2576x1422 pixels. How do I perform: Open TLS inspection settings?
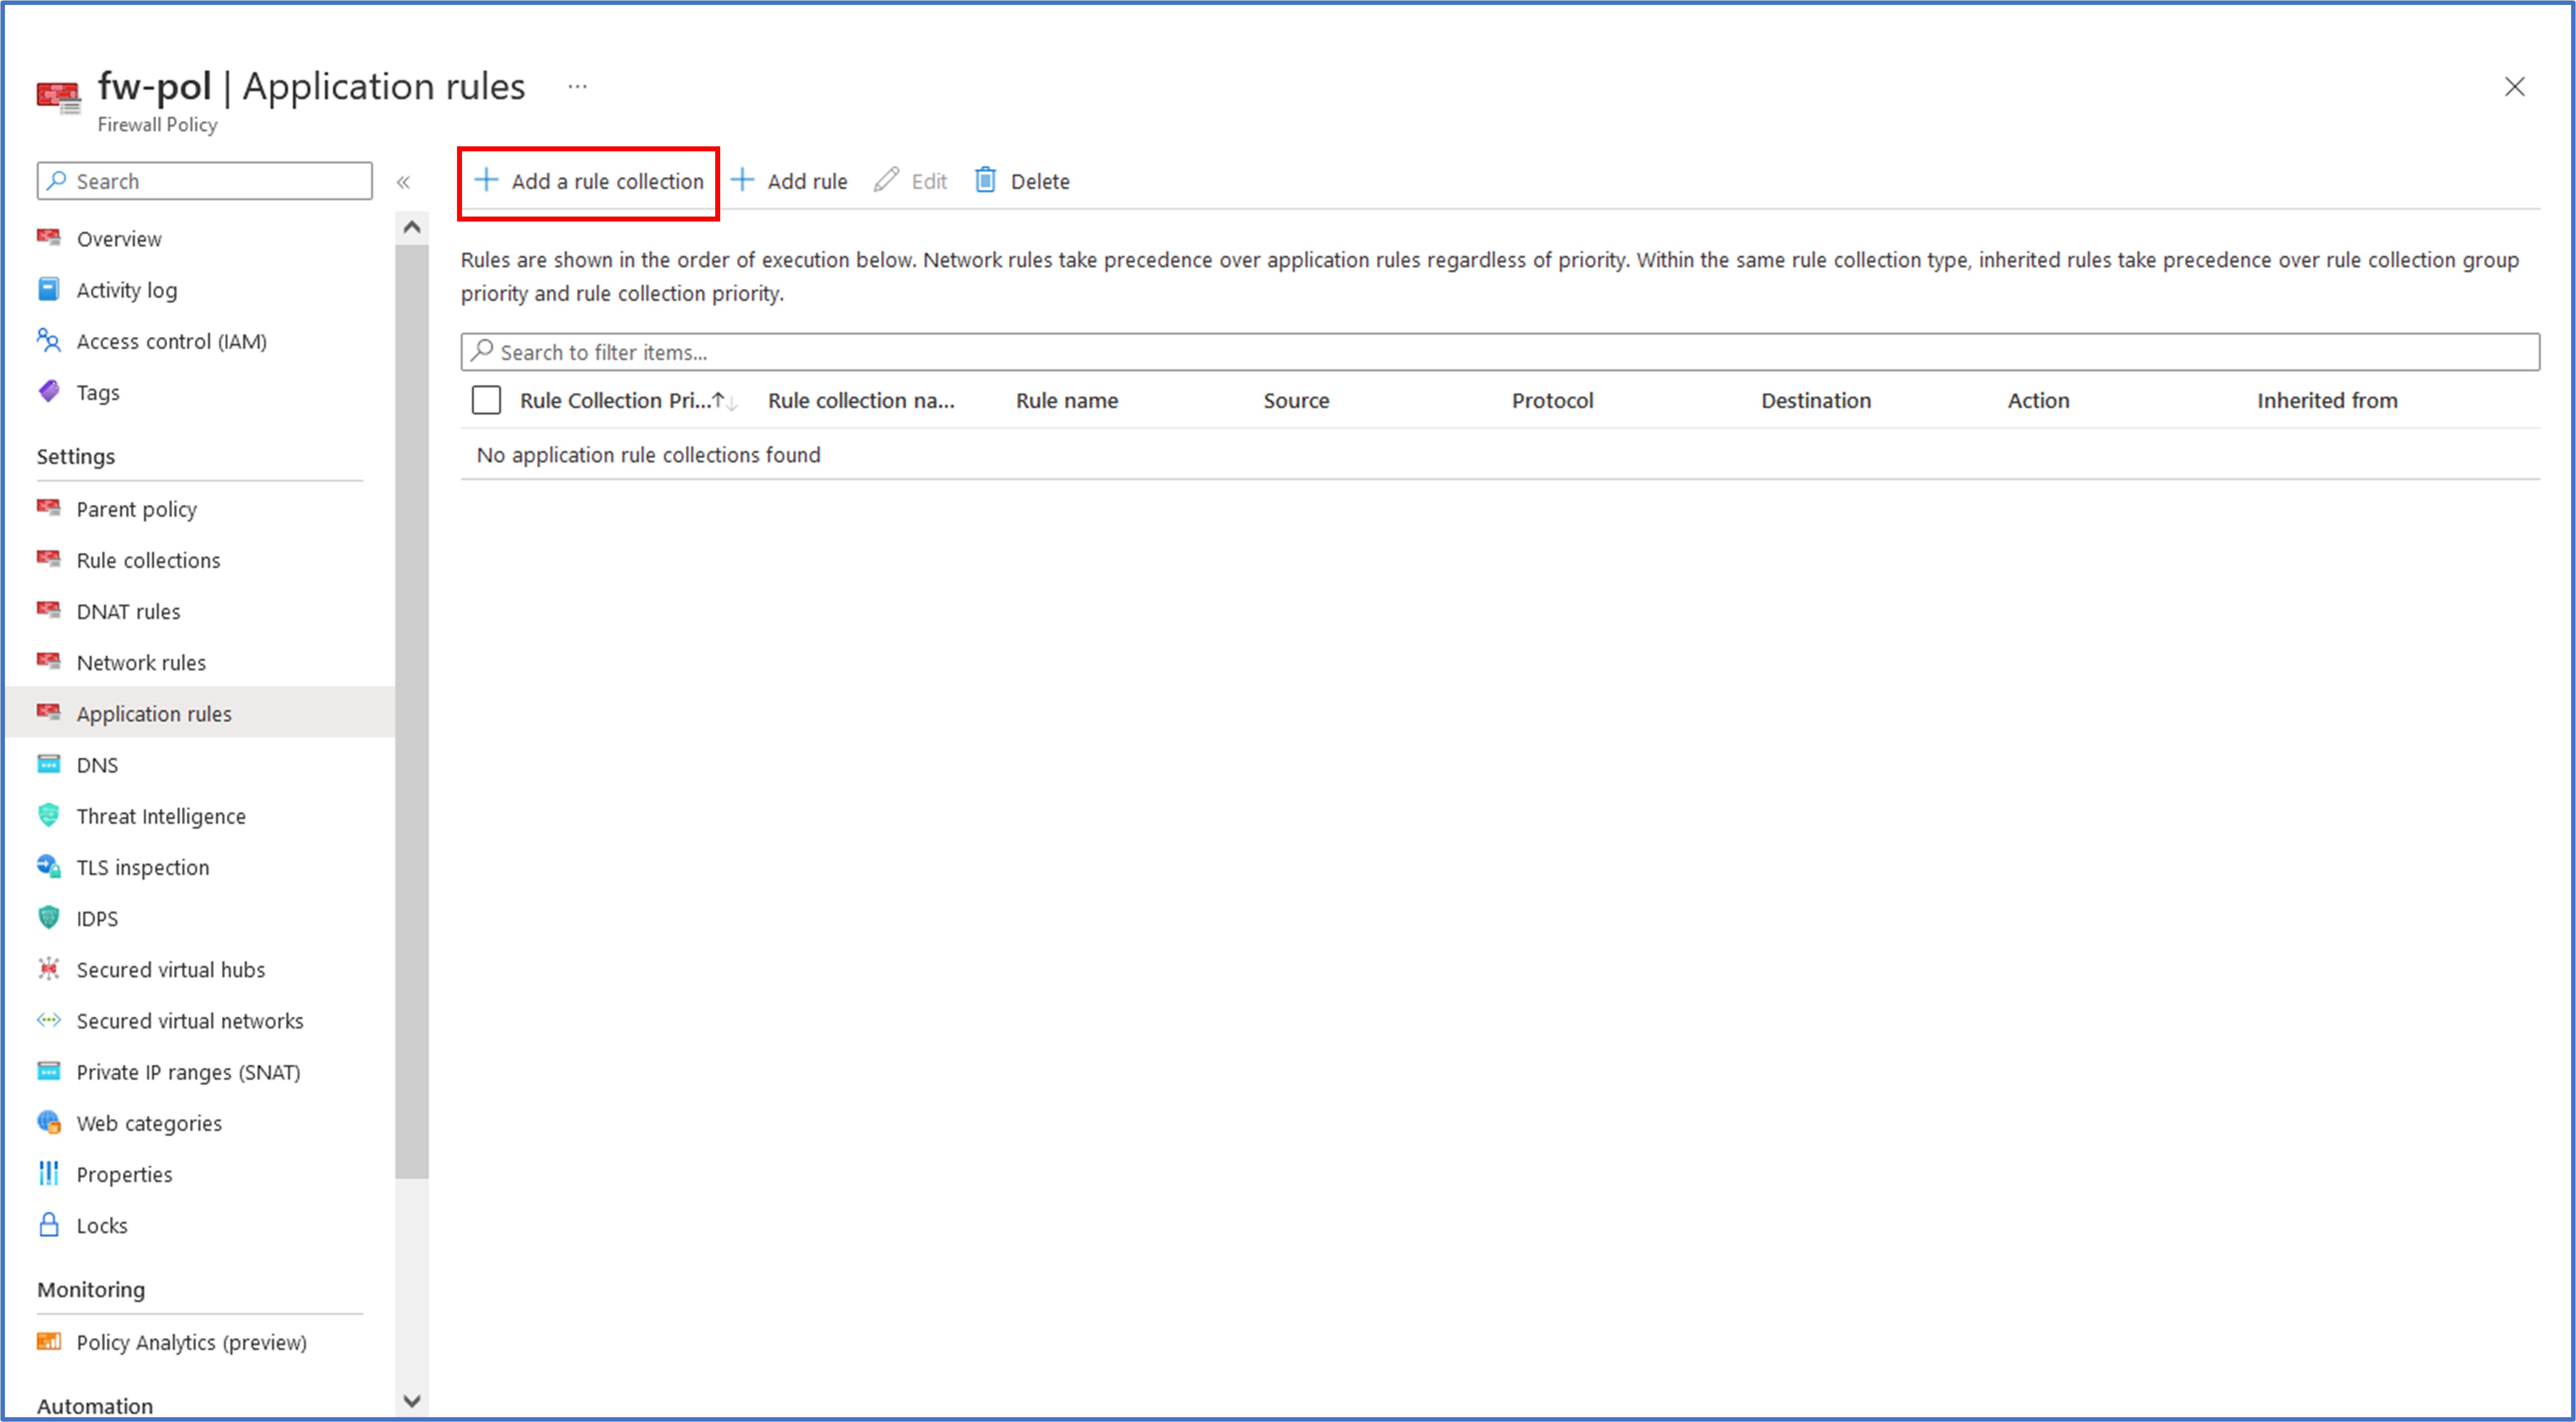pos(143,867)
